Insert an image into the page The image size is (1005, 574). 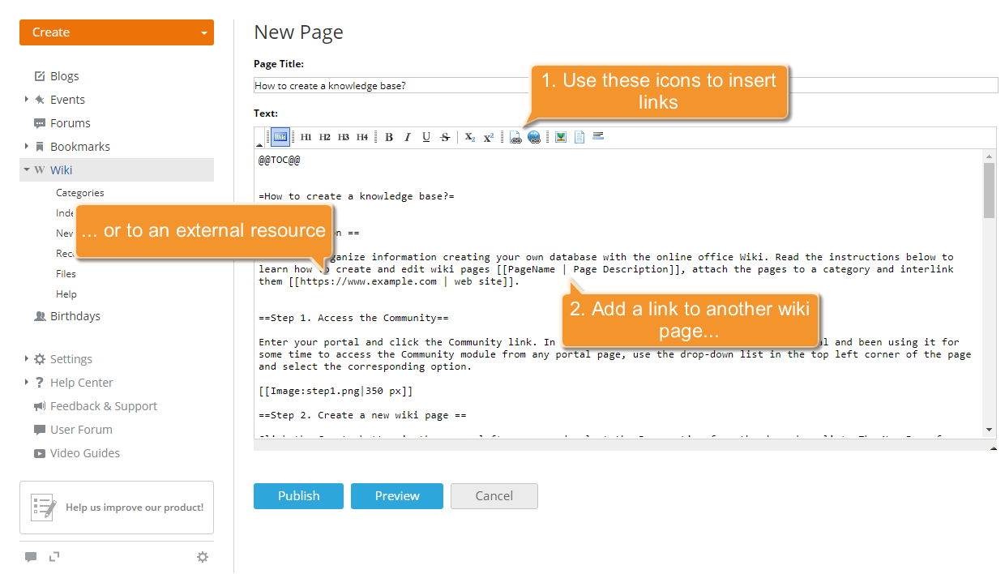point(560,137)
